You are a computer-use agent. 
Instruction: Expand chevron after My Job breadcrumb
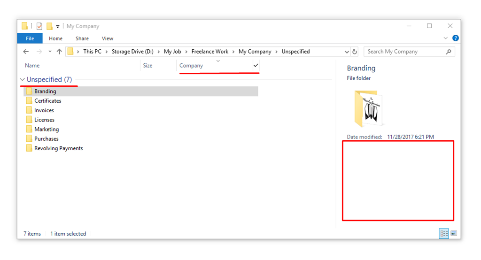[186, 52]
